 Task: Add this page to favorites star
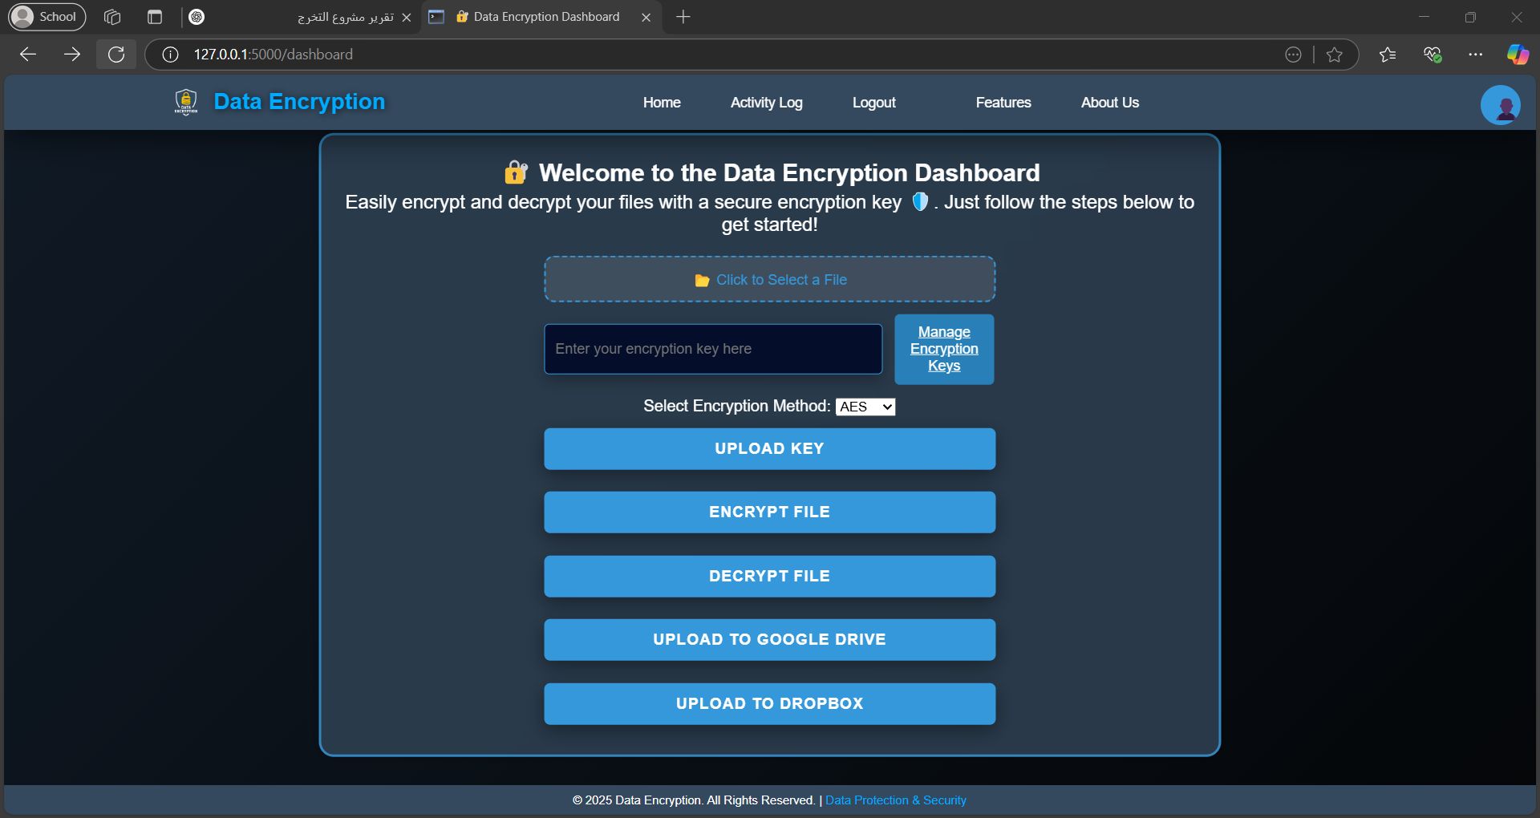(x=1334, y=55)
